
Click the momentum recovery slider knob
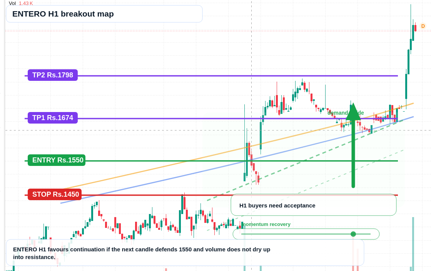coord(353,234)
